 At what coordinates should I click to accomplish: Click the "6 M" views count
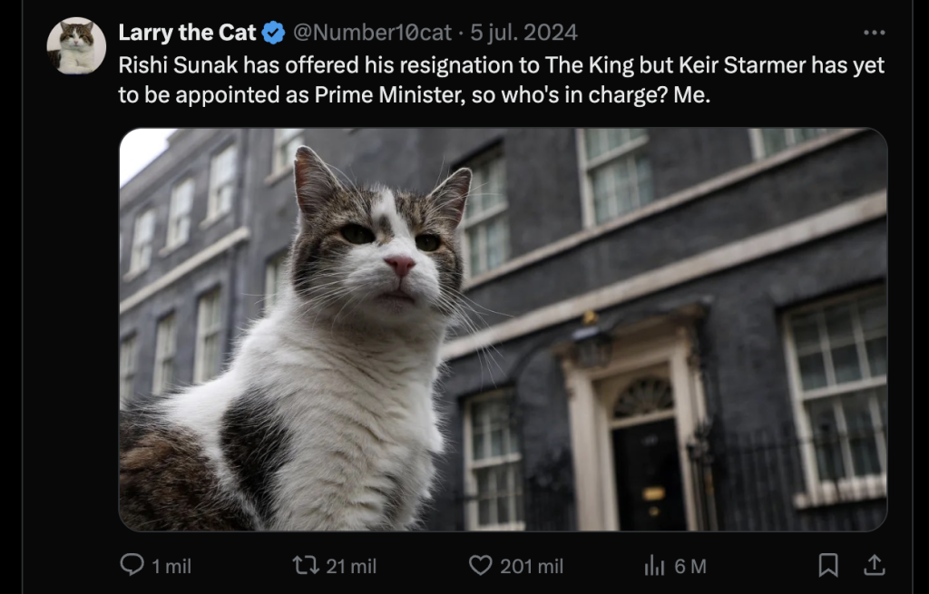click(690, 566)
